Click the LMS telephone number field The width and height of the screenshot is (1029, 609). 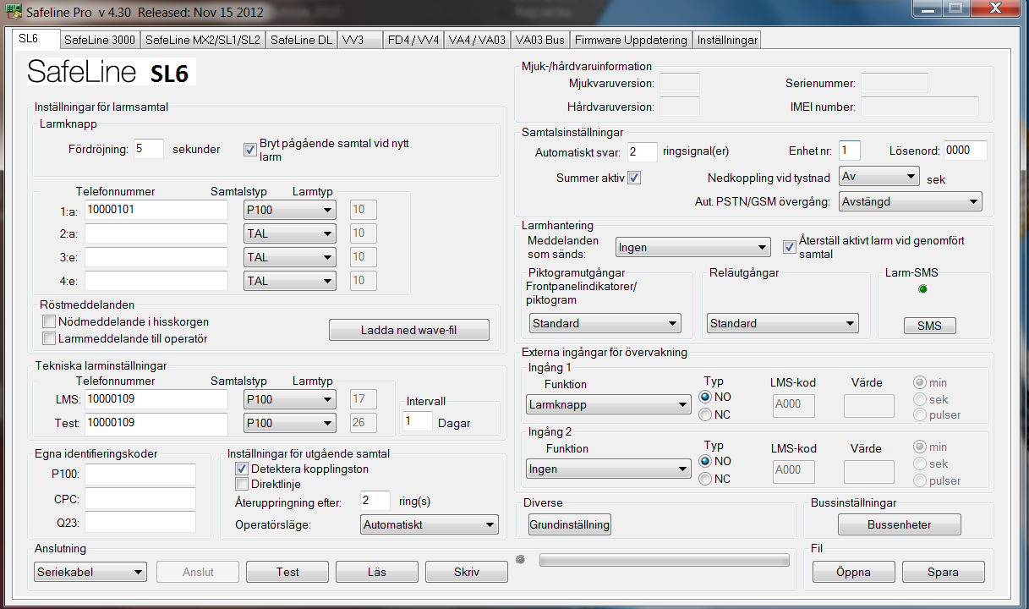[x=156, y=399]
